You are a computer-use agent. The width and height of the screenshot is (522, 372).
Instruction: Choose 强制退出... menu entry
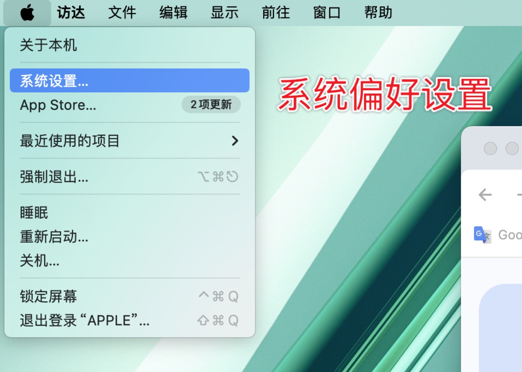[129, 177]
